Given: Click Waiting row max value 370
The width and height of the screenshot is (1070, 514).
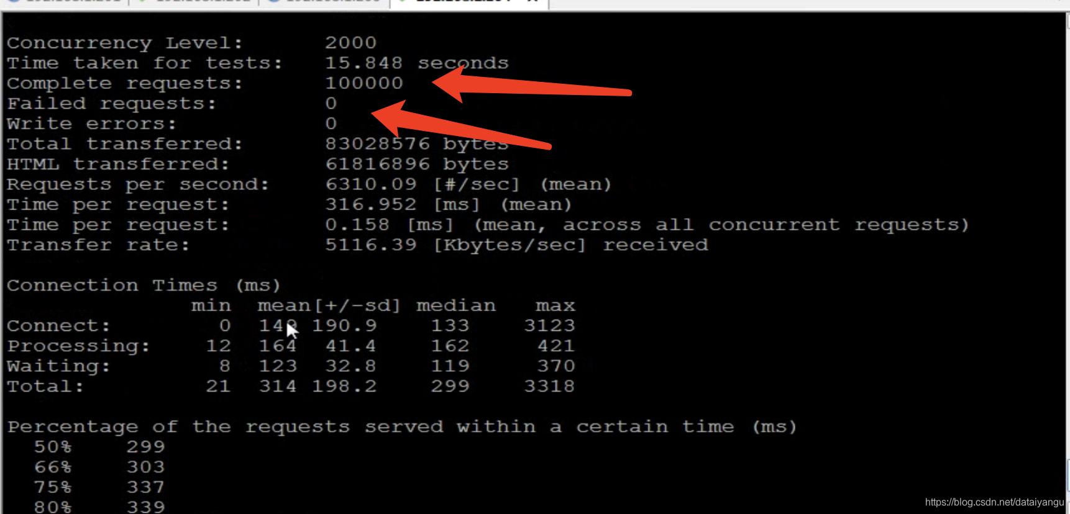Looking at the screenshot, I should pos(556,366).
